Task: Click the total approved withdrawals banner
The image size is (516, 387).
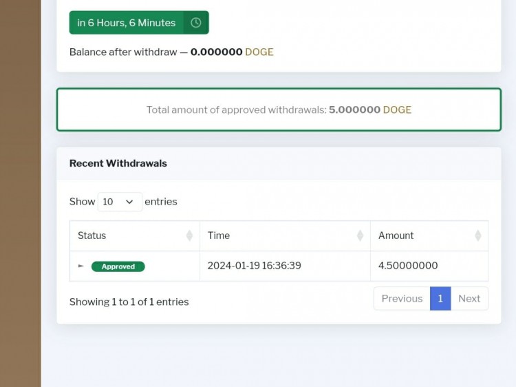Action: click(279, 109)
